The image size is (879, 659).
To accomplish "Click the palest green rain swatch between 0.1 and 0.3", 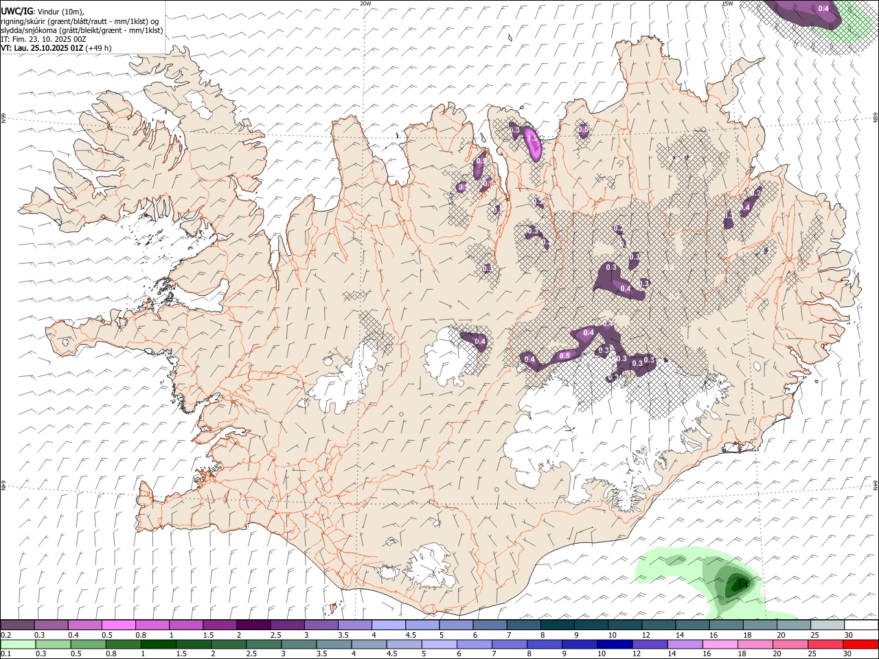I will pyautogui.click(x=19, y=644).
